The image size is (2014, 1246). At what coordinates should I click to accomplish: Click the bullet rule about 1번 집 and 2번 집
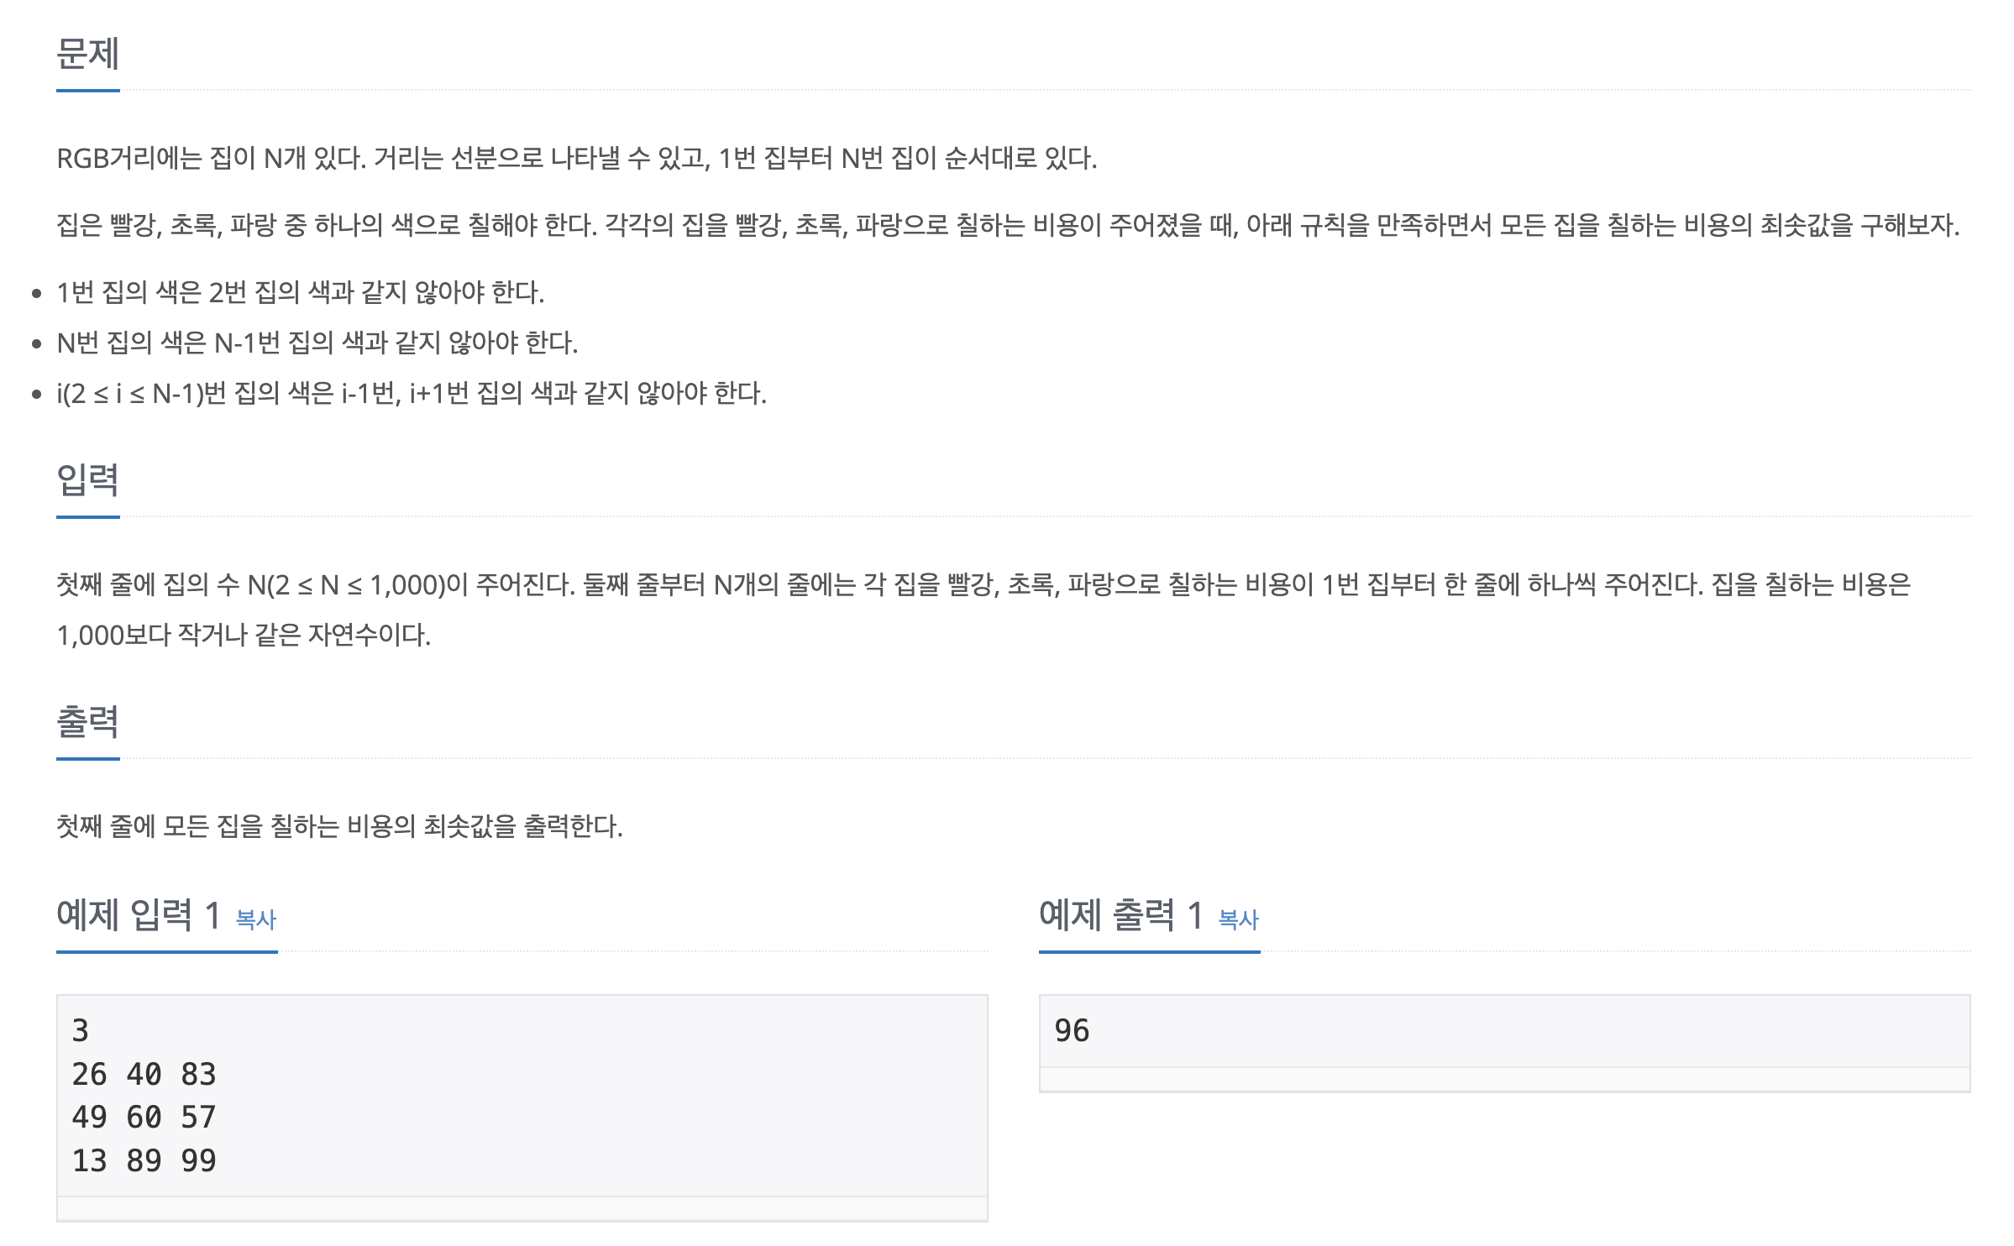click(301, 292)
